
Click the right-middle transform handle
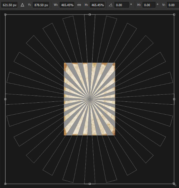click(x=174, y=99)
